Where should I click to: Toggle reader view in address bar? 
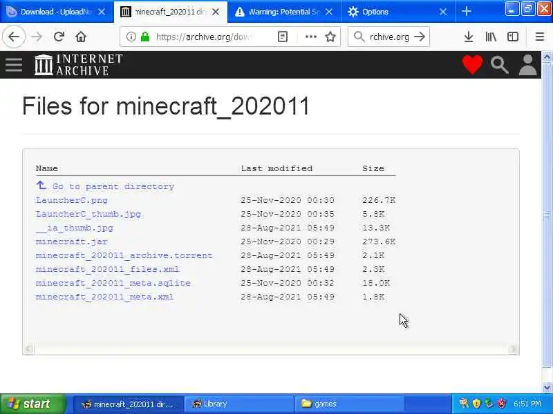pyautogui.click(x=283, y=37)
